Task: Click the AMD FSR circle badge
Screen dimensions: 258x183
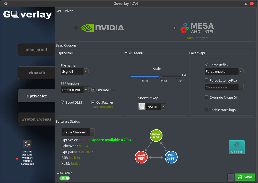Action: tap(141, 157)
